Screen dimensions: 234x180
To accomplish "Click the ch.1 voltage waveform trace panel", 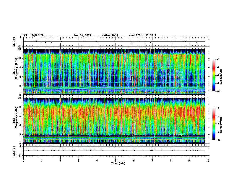I will point(116,42).
